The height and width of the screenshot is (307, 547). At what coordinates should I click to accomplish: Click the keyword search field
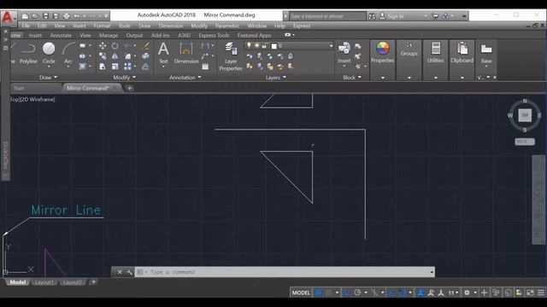click(x=327, y=16)
